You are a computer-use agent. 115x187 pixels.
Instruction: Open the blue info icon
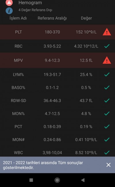pos(9,11)
